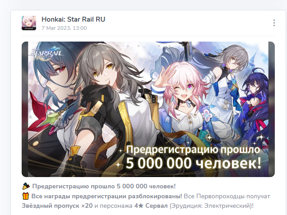
Task: Click the bold text "Все награды предрегистрации разблокированы!"
Action: [x=106, y=196]
